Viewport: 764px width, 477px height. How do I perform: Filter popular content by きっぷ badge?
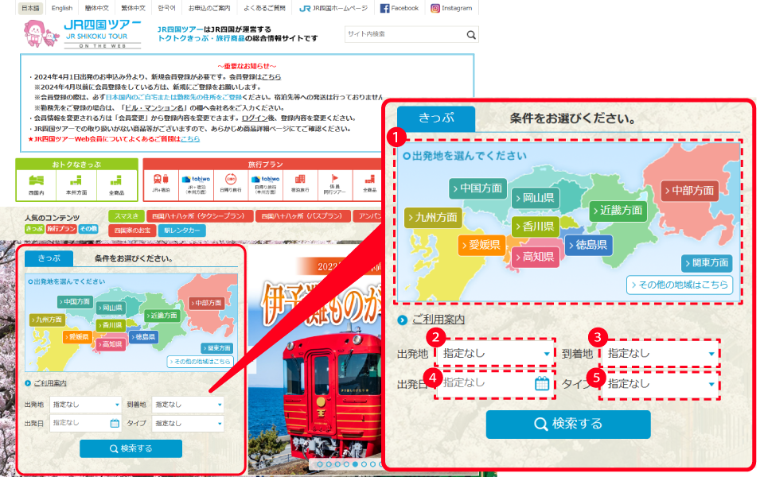point(34,229)
